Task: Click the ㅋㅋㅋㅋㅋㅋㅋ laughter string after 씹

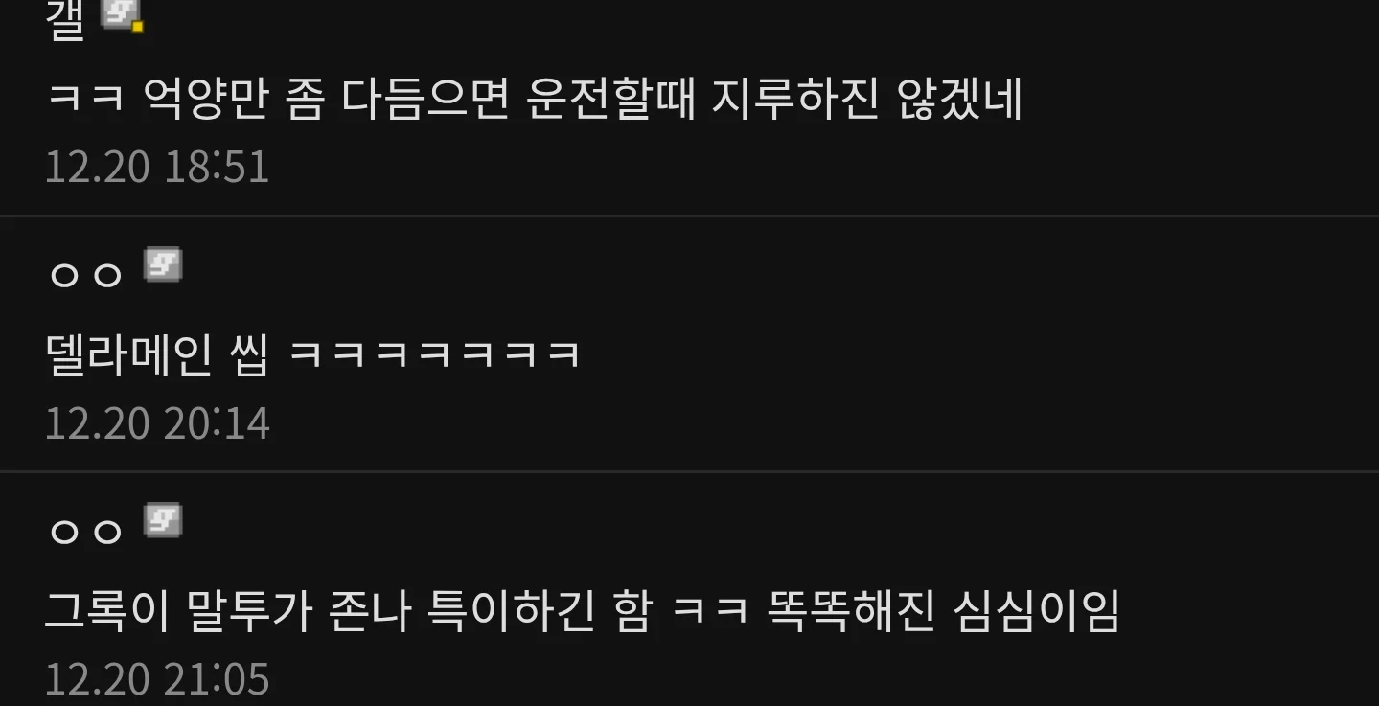Action: point(435,355)
